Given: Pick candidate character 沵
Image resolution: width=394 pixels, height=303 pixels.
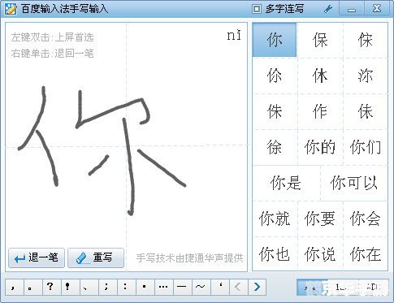Looking at the screenshot, I should [x=366, y=76].
